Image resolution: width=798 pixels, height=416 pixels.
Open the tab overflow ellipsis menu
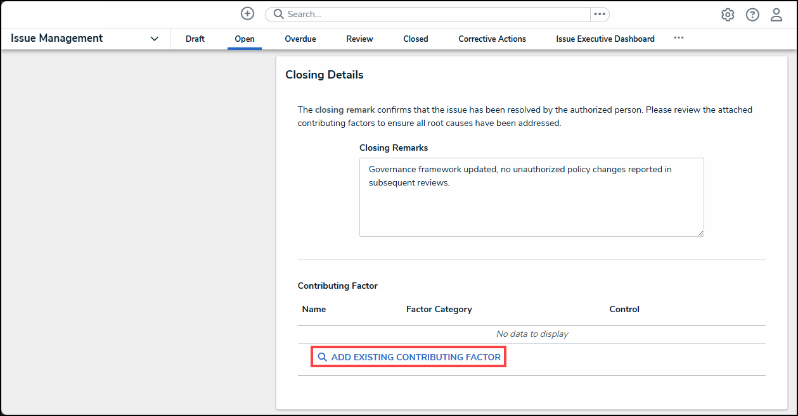(679, 38)
